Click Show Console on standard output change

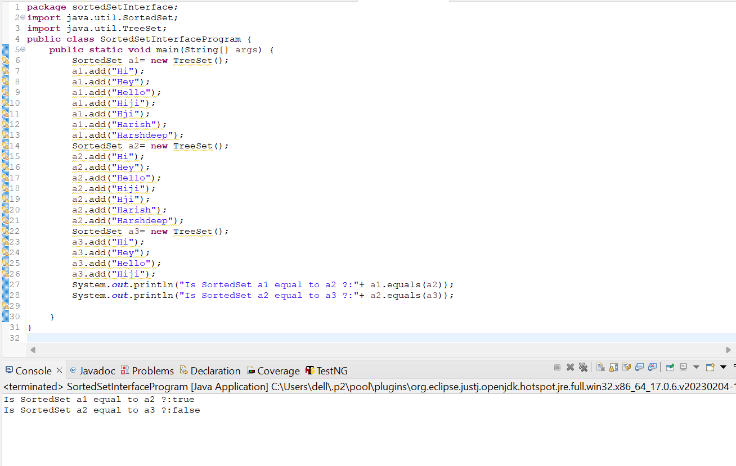click(639, 367)
